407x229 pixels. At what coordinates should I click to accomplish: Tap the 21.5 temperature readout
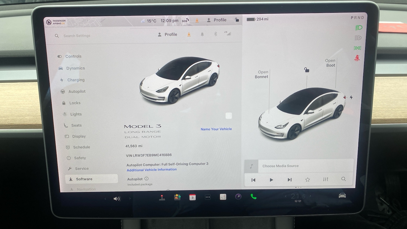(x=298, y=196)
